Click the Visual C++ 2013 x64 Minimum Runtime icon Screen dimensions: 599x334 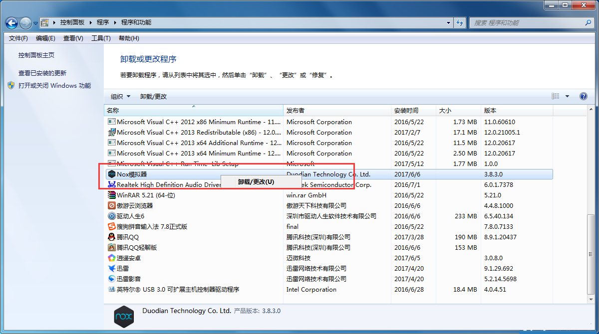coord(112,153)
